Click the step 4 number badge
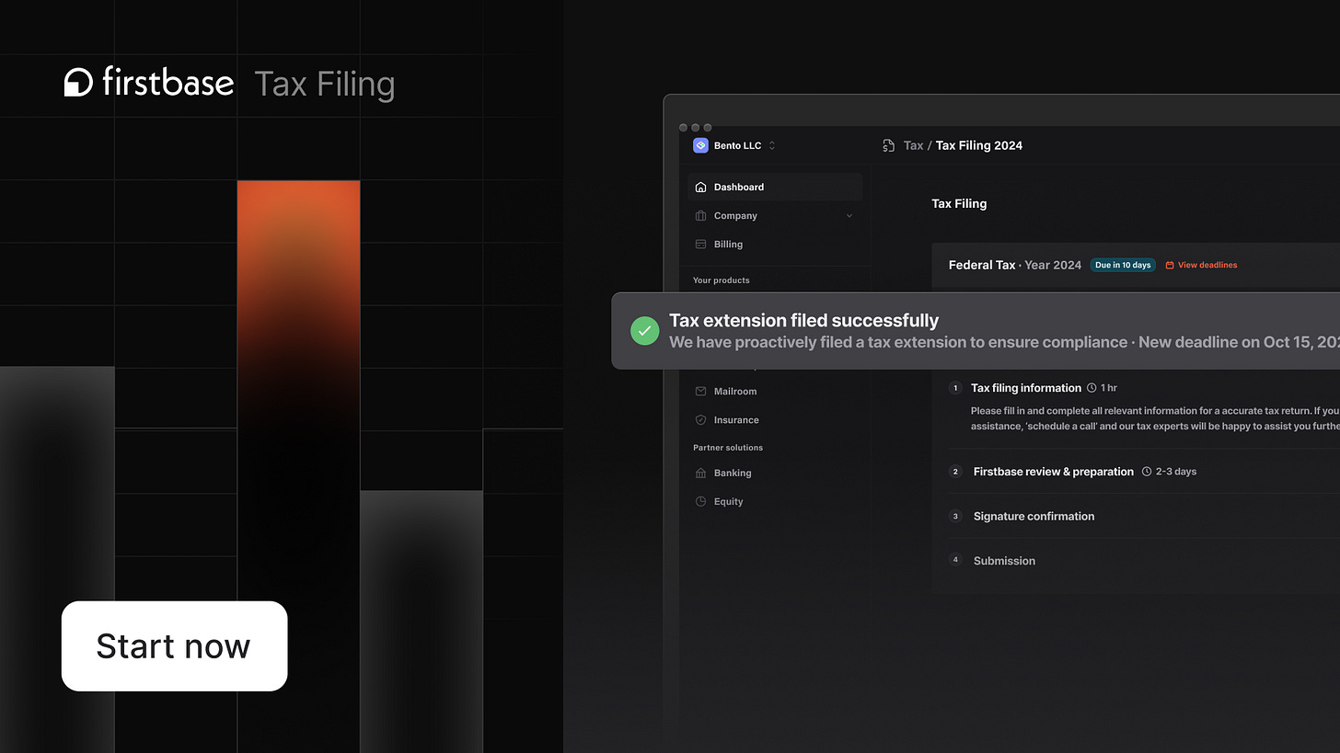The image size is (1340, 753). pyautogui.click(x=955, y=560)
